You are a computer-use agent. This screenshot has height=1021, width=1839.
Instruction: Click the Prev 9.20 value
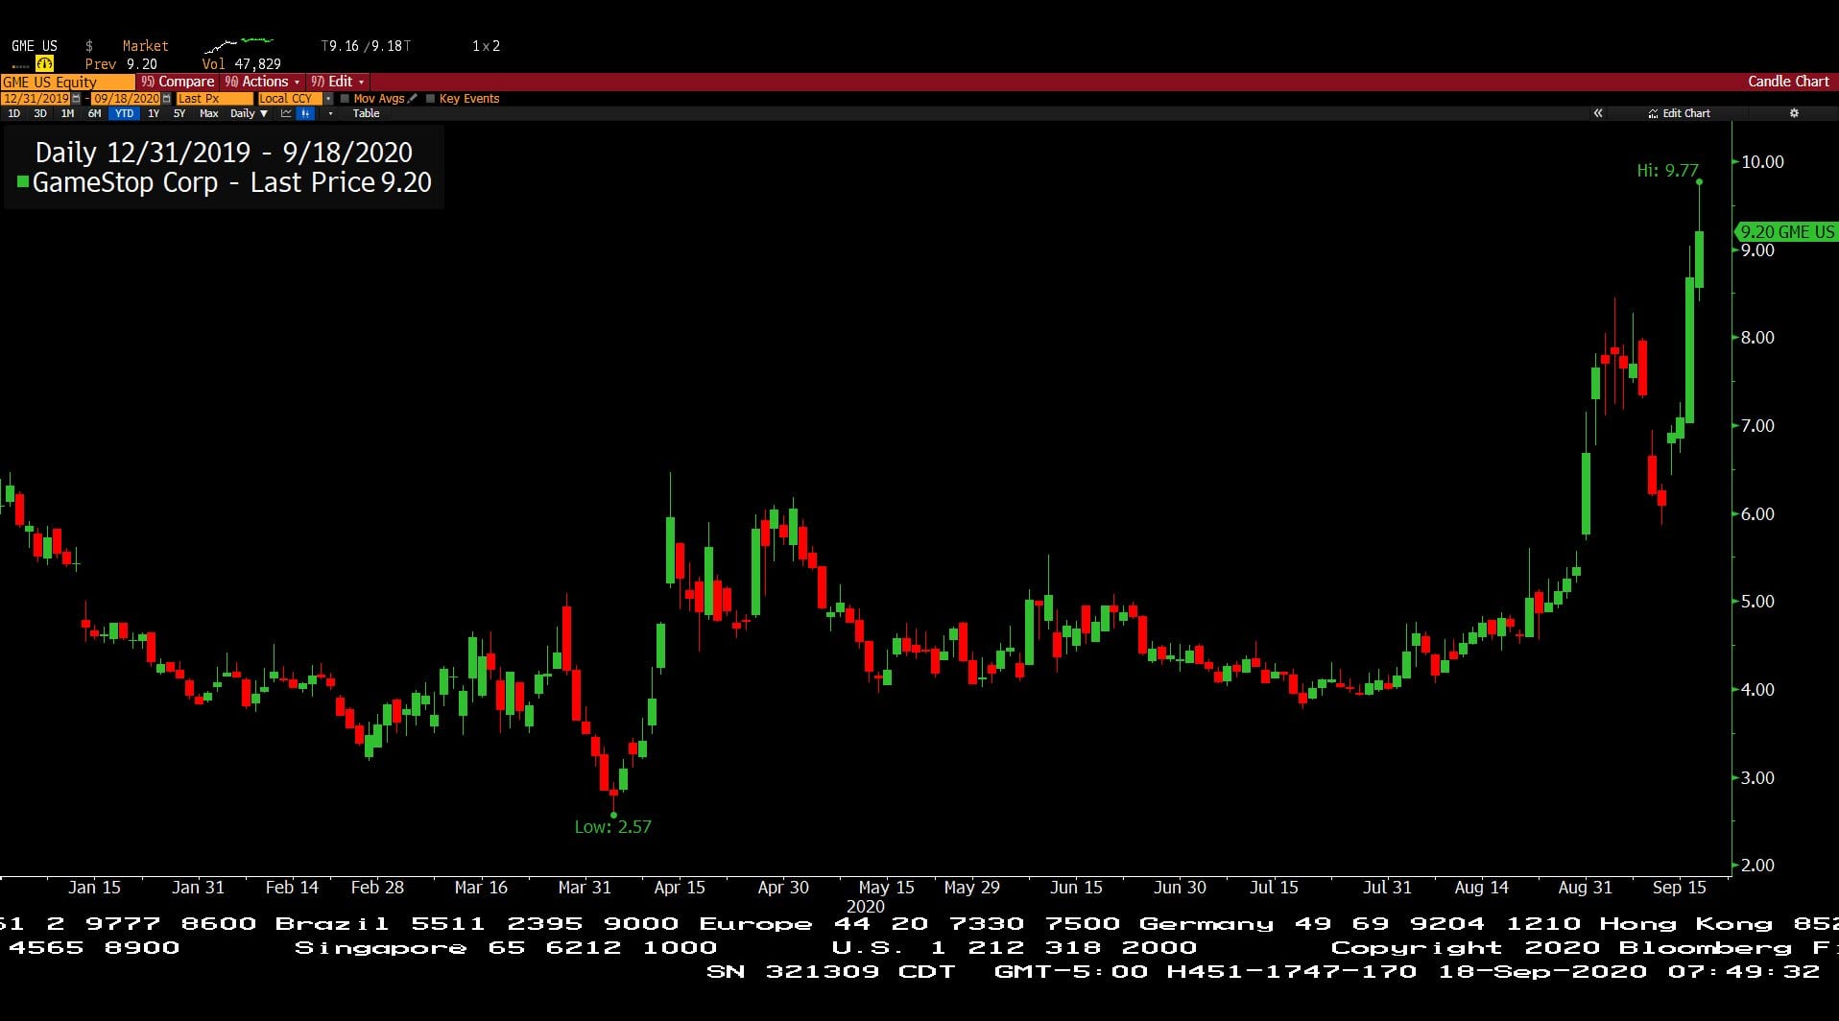121,64
